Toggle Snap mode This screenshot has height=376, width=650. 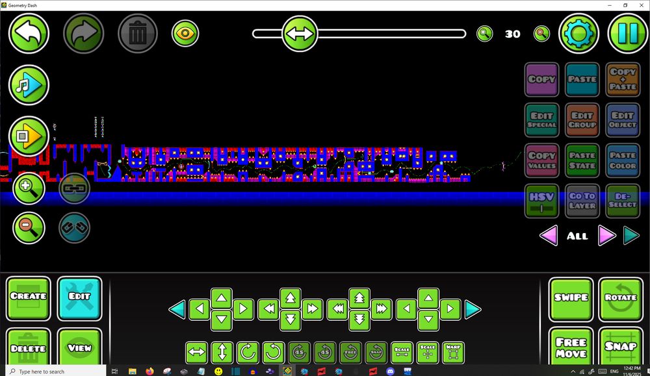[621, 347]
